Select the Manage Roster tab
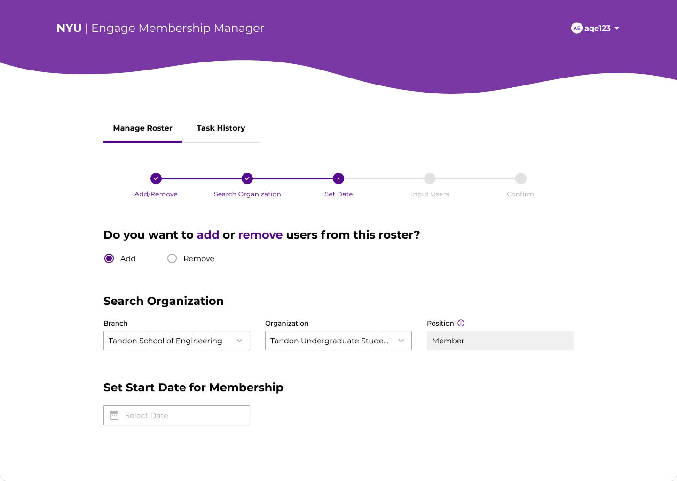 point(142,128)
